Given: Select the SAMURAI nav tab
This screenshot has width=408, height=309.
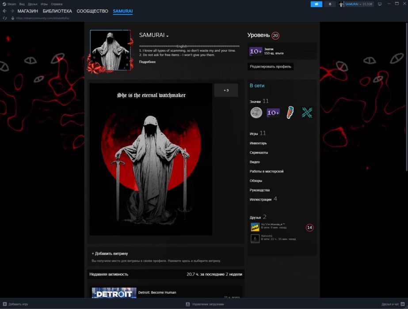Looking at the screenshot, I should 123,11.
